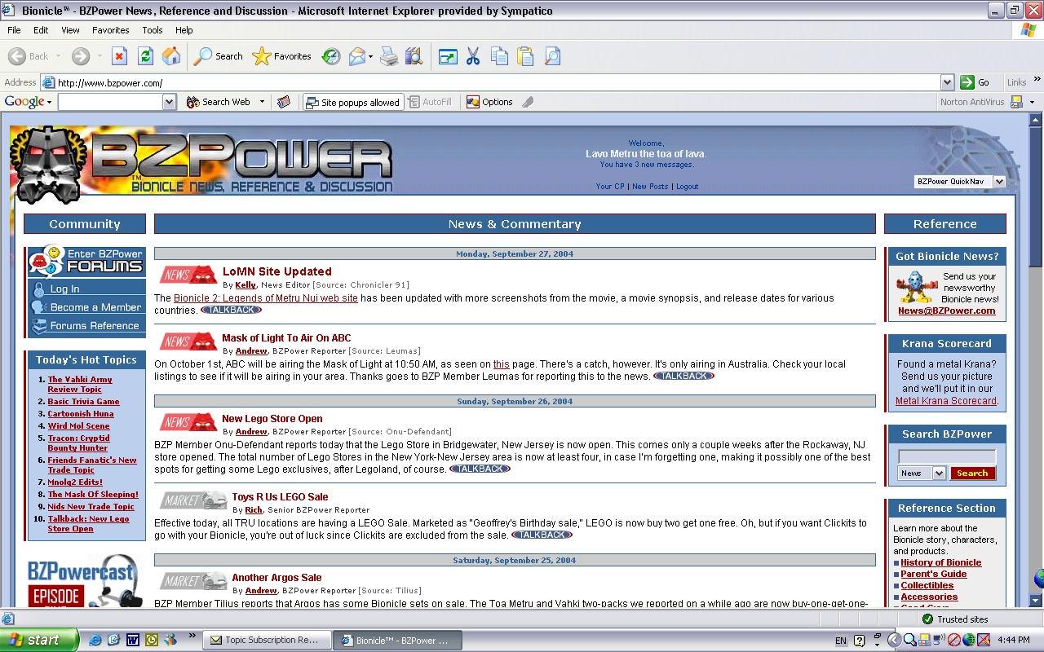Click the Full Screen toolbar icon

click(448, 56)
